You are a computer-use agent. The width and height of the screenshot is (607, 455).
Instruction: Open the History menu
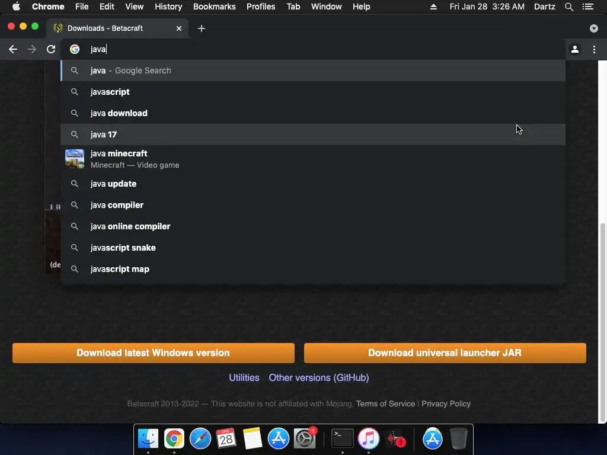point(168,7)
